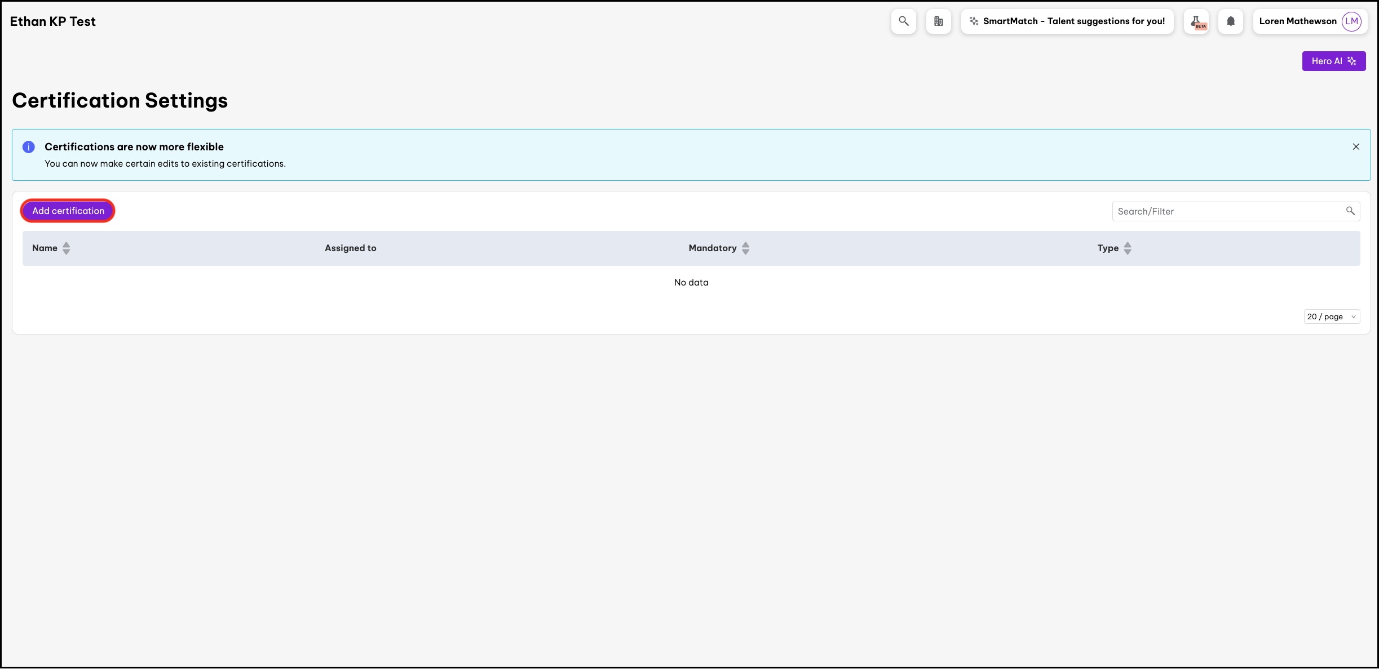Open Loren Mathewson account menu

tap(1297, 21)
